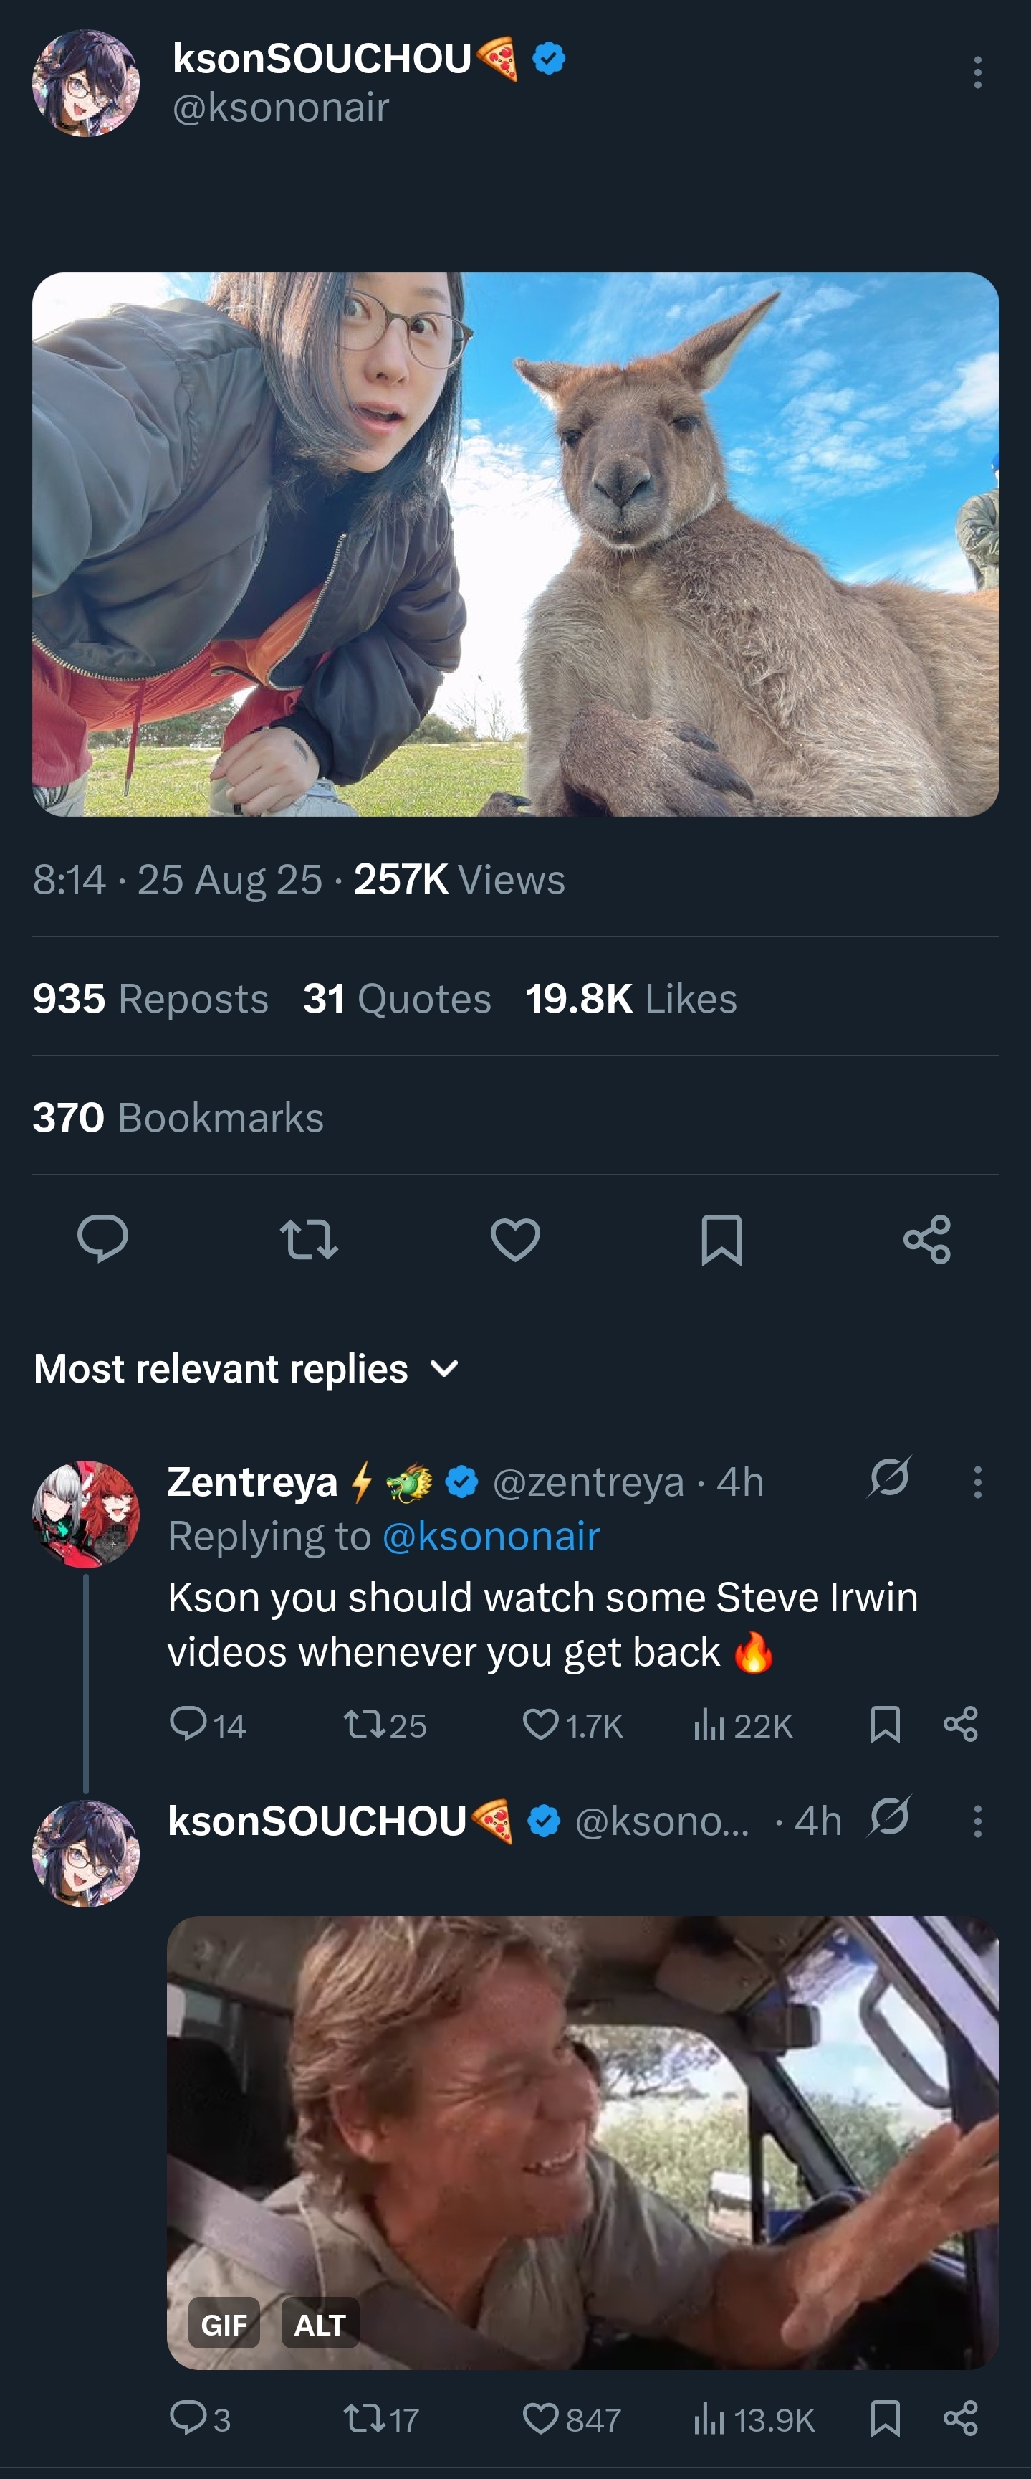Bookmark the main kson post
This screenshot has width=1031, height=2479.
(x=721, y=1238)
